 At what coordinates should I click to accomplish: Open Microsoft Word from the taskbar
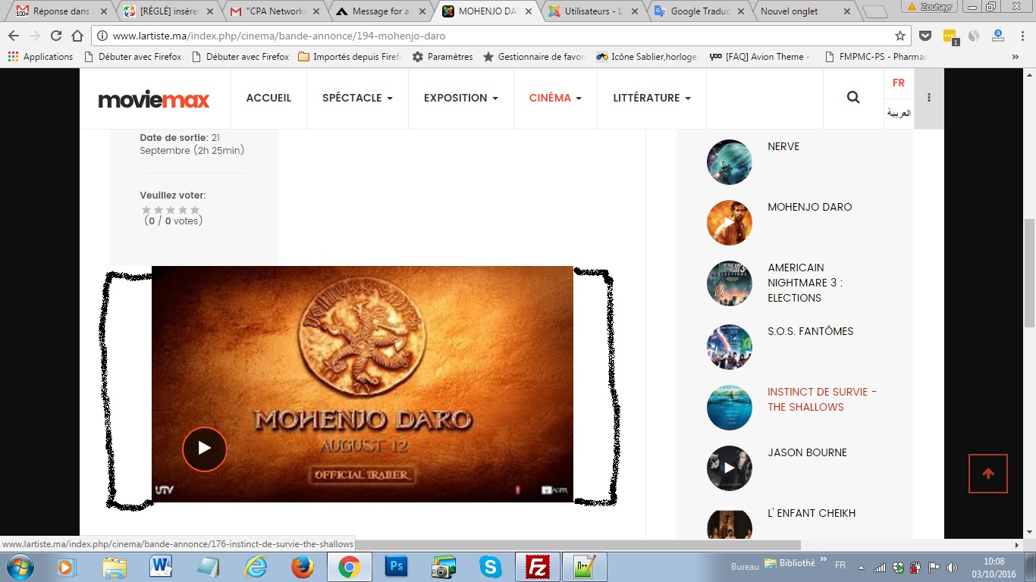(162, 567)
